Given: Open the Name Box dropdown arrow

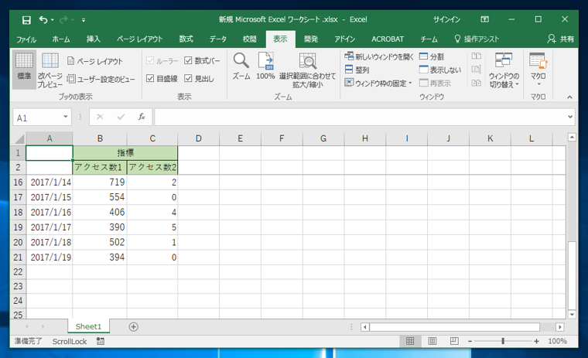Looking at the screenshot, I should 65,117.
